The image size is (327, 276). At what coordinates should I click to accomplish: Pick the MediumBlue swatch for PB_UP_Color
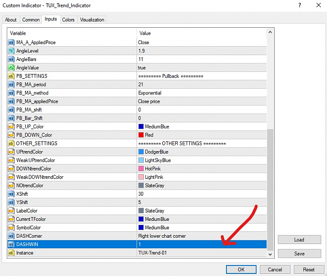(x=141, y=126)
